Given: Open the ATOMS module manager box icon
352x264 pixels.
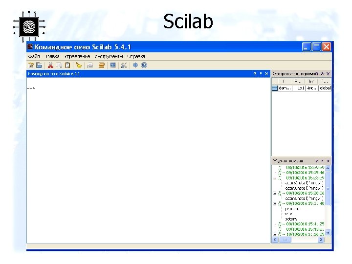Looking at the screenshot, I should (x=102, y=66).
